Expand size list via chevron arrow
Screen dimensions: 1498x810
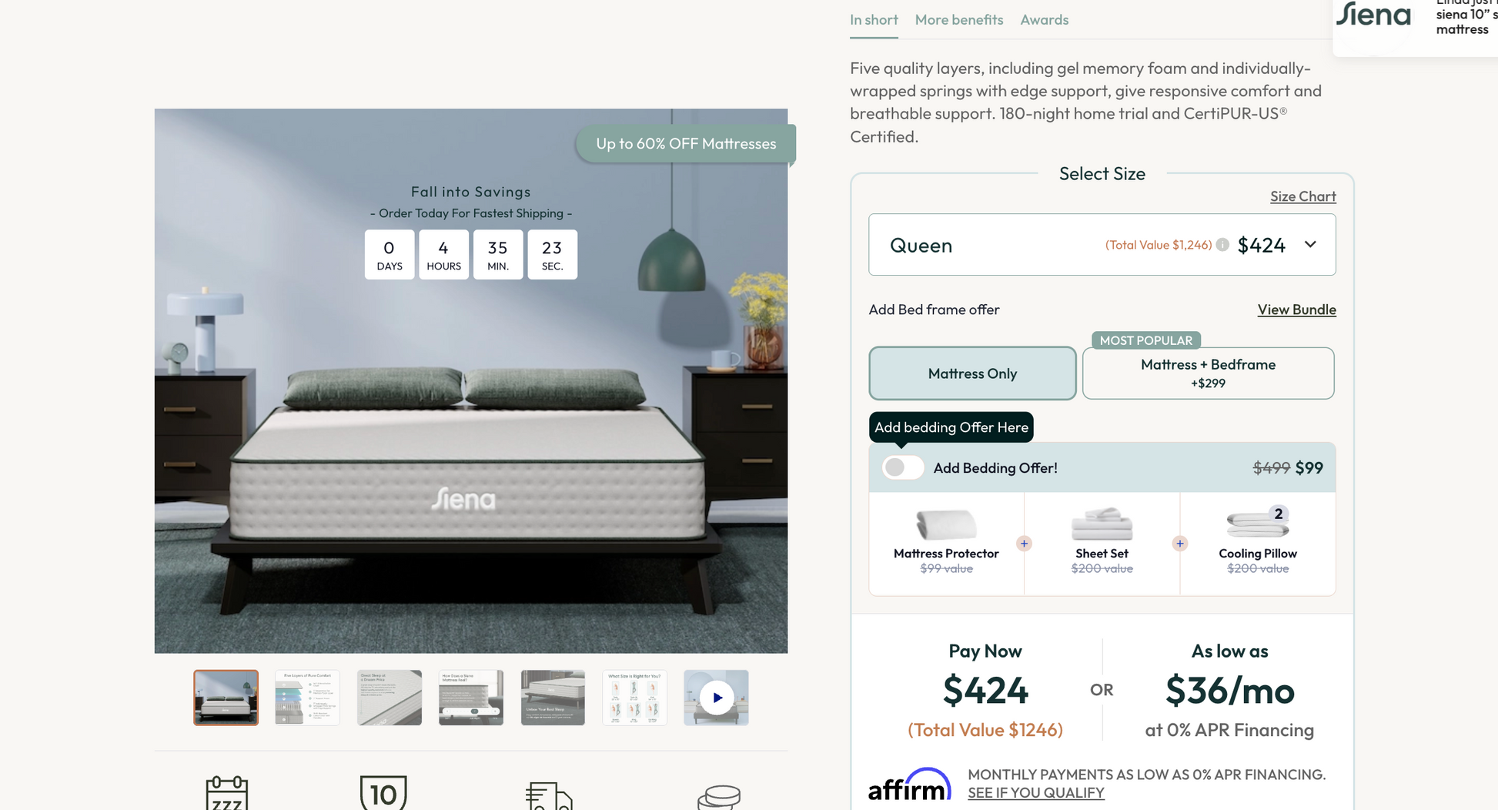pyautogui.click(x=1310, y=244)
